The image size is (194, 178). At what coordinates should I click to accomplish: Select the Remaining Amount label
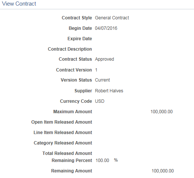[x=72, y=171]
